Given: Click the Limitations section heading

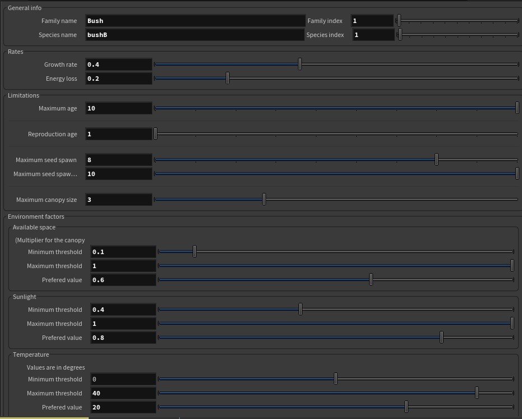Looking at the screenshot, I should pyautogui.click(x=24, y=95).
